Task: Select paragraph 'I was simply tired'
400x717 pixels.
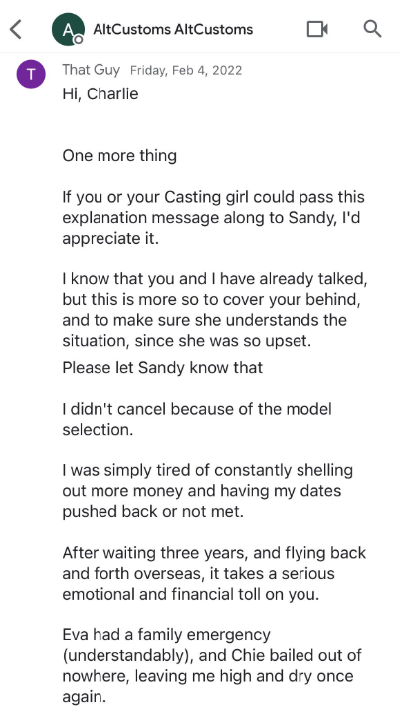Action: click(x=208, y=491)
